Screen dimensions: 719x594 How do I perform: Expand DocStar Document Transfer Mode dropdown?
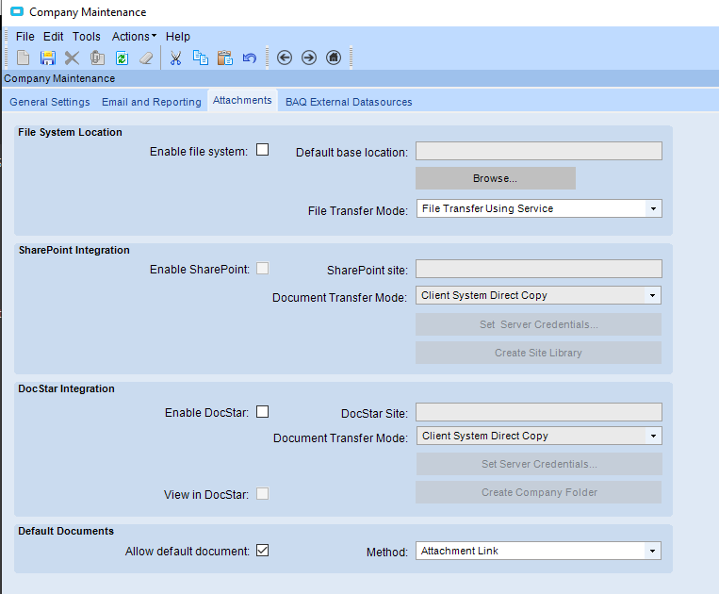pyautogui.click(x=653, y=436)
